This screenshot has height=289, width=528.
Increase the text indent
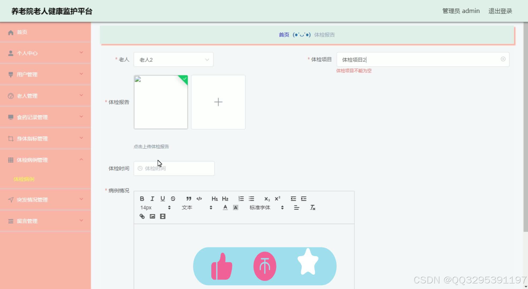click(x=304, y=199)
